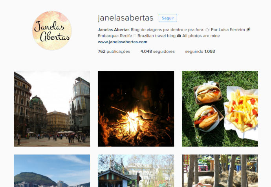Click the Seguir follow button
This screenshot has height=187, width=271.
[x=168, y=18]
